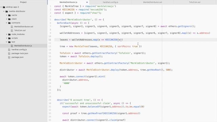Image resolution: width=217 pixels, height=122 pixels.
Task: Expand the scripts folder
Action: point(6,38)
